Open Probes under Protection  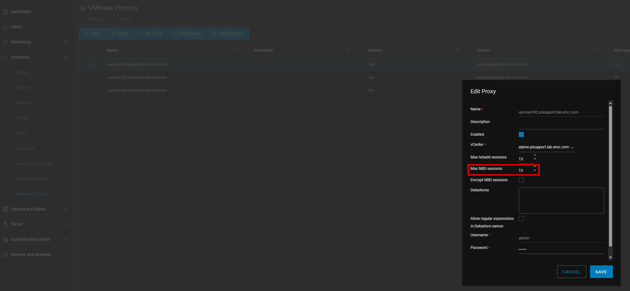(x=22, y=118)
